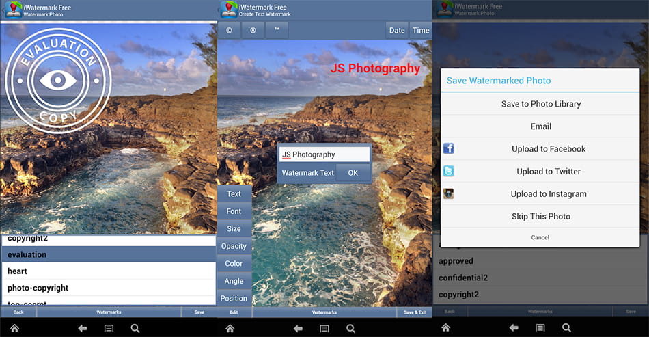
Task: Tap the search icon in middle navigation bar
Action: [x=350, y=328]
